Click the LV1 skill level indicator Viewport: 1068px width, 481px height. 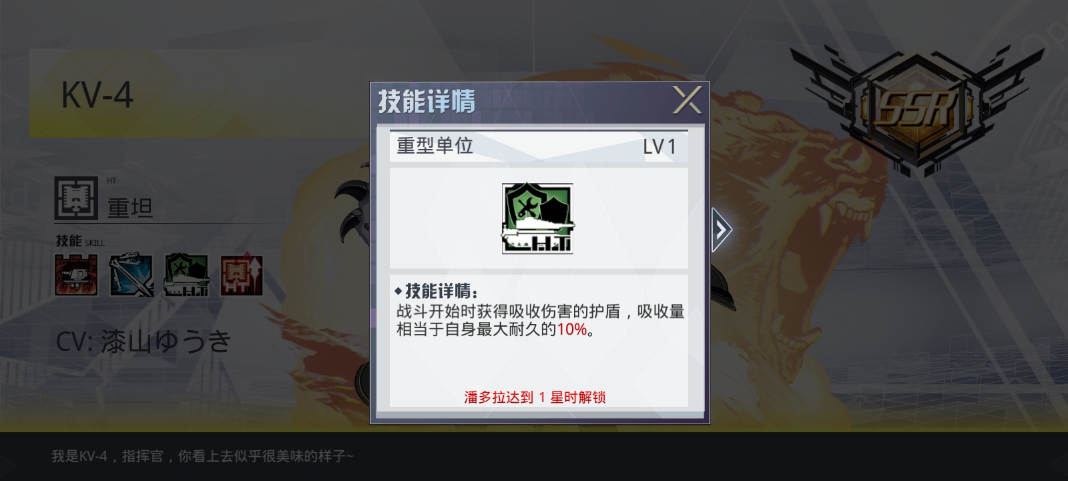pyautogui.click(x=659, y=147)
